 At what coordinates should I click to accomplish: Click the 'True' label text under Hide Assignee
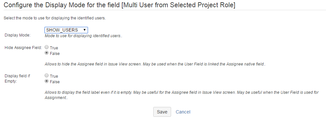54,48
